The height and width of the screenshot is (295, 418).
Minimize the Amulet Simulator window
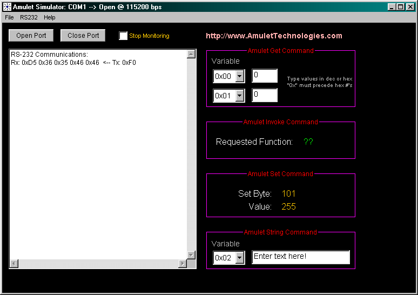click(392, 7)
